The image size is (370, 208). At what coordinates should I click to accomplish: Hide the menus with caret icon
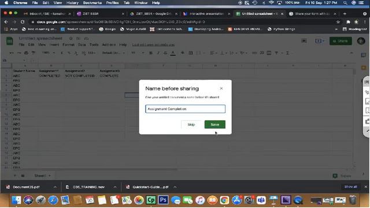tap(351, 53)
